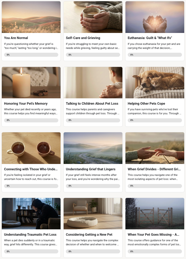The height and width of the screenshot is (259, 186).
Task: Select Understanding Traumatic Pet Loss title
Action: [x=30, y=235]
